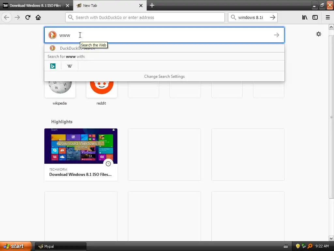Open new tab preferences gear icon
This screenshot has width=334, height=251.
tap(319, 34)
